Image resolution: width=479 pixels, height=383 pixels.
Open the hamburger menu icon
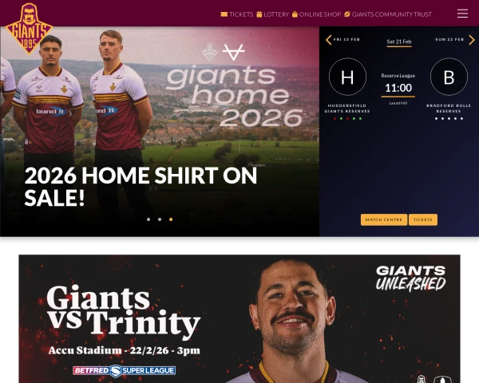tap(462, 14)
